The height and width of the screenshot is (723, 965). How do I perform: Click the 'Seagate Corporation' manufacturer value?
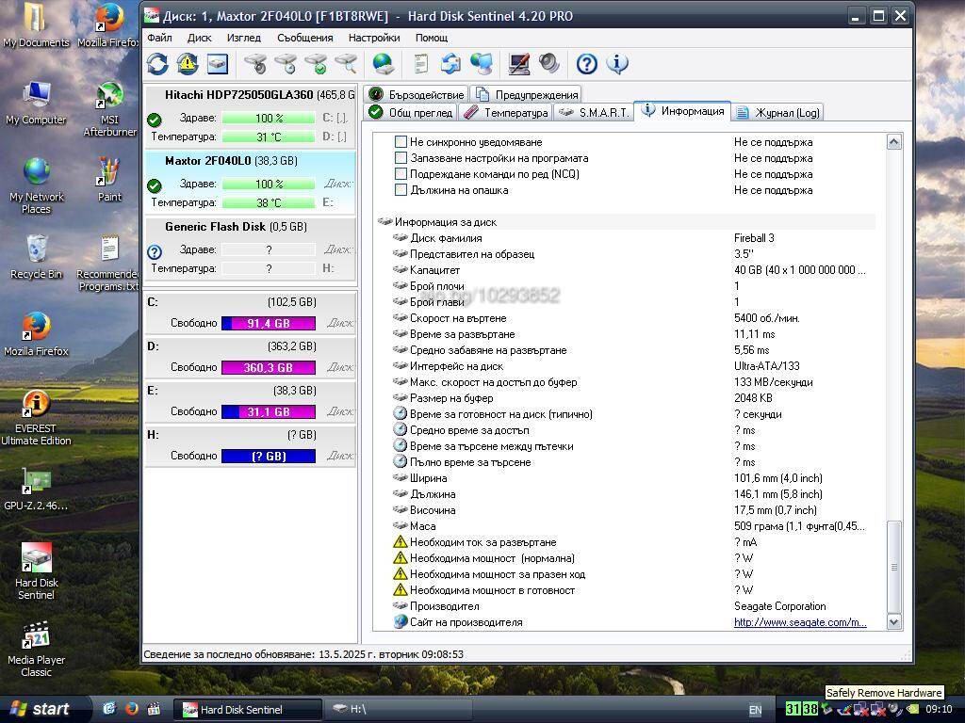[x=779, y=606]
